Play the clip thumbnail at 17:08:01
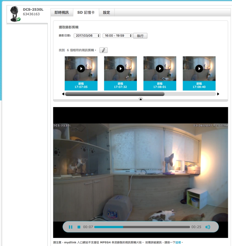This screenshot has height=246, width=232. click(160, 69)
